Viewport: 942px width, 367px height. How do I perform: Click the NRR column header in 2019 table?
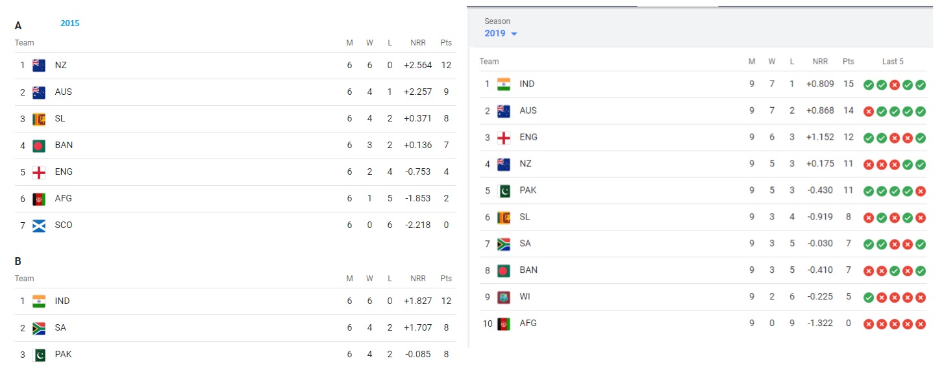[820, 62]
